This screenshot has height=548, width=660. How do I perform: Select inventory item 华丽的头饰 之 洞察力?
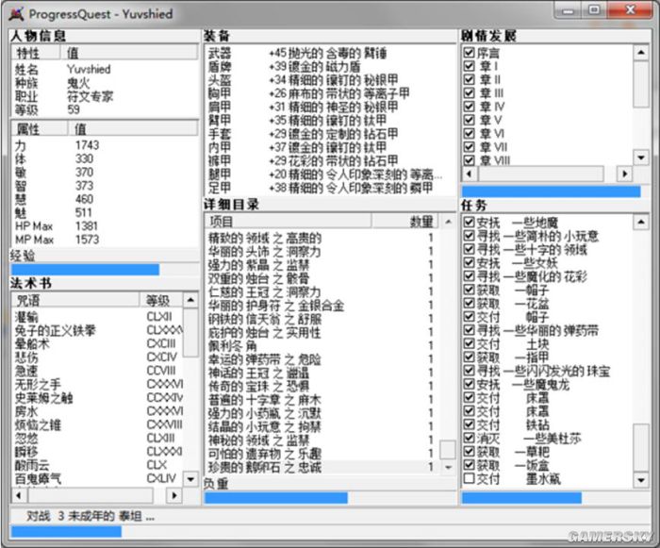pyautogui.click(x=322, y=252)
